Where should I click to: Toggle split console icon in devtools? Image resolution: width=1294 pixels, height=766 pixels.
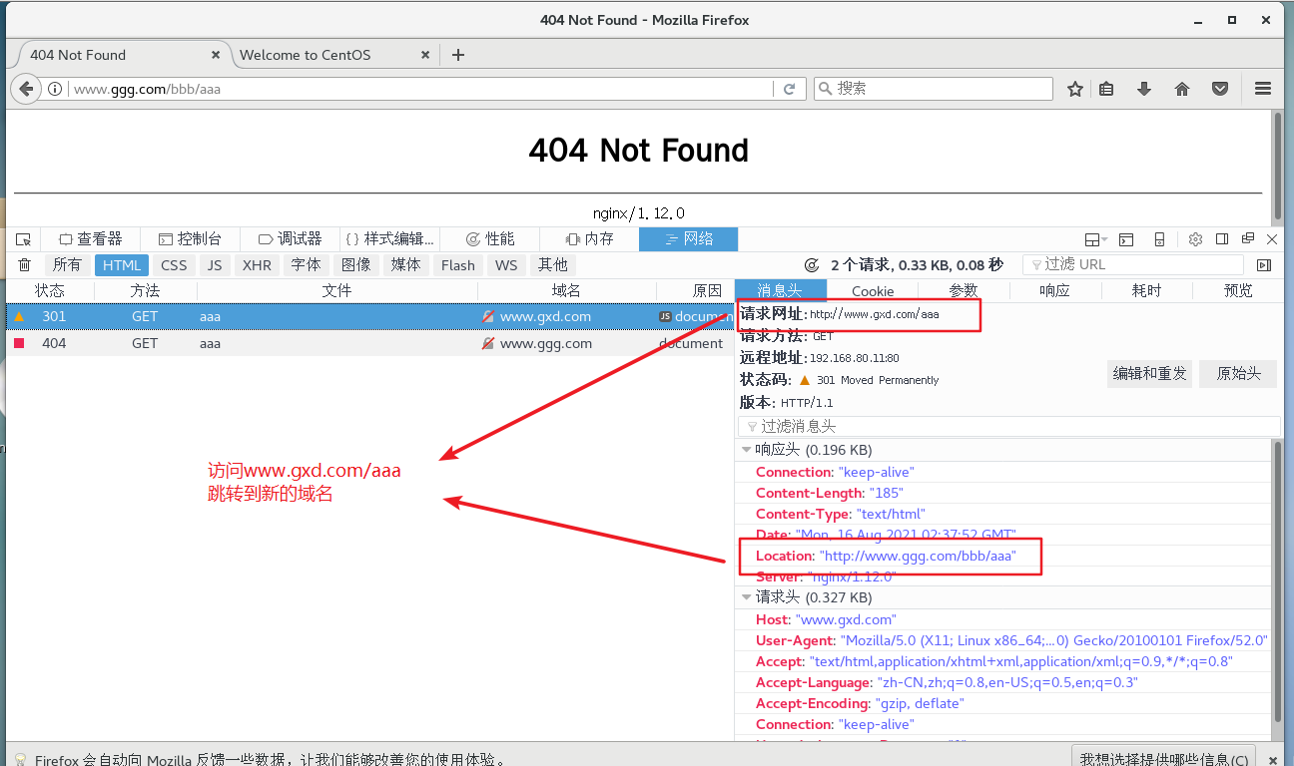pyautogui.click(x=1126, y=239)
